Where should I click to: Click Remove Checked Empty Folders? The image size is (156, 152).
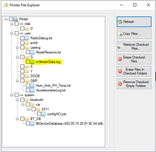(x=134, y=84)
